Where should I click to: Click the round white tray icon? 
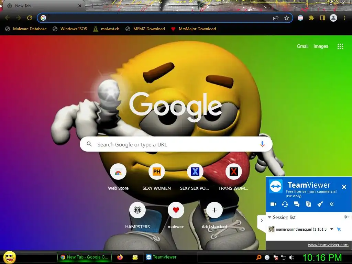(267, 257)
